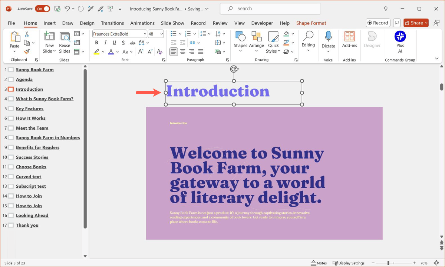
Task: Click the lightbulb Coming Soon icon
Action: (x=386, y=9)
